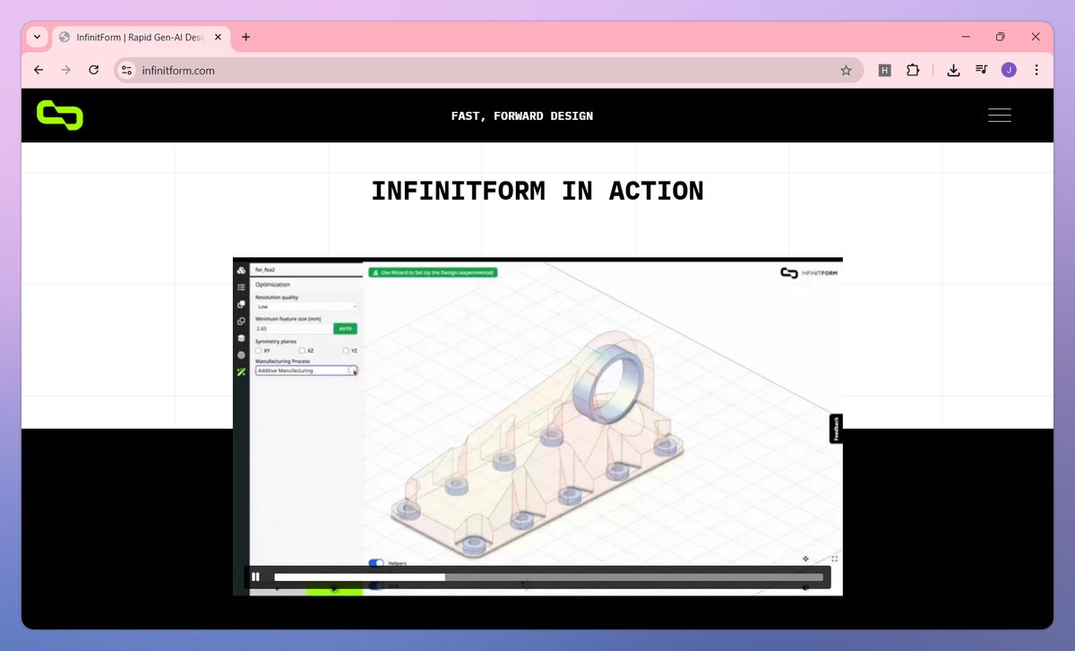This screenshot has height=651, width=1075.
Task: Click the Symmetry planes label
Action: click(x=275, y=341)
